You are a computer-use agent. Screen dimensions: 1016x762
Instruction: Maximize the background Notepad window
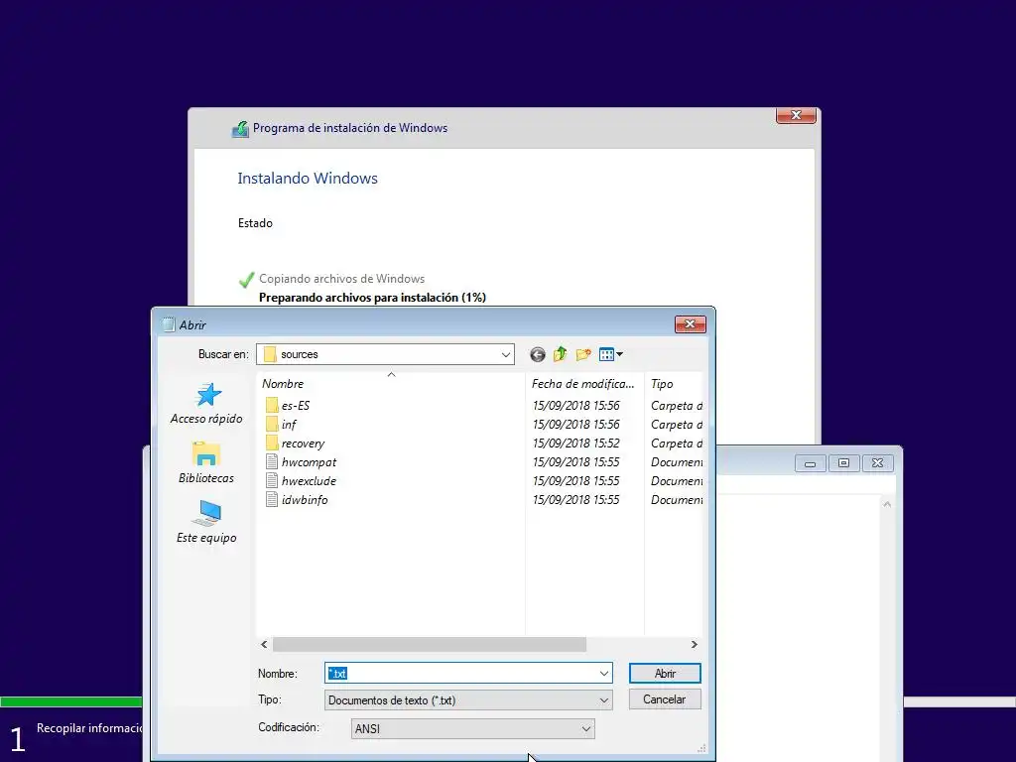click(843, 463)
